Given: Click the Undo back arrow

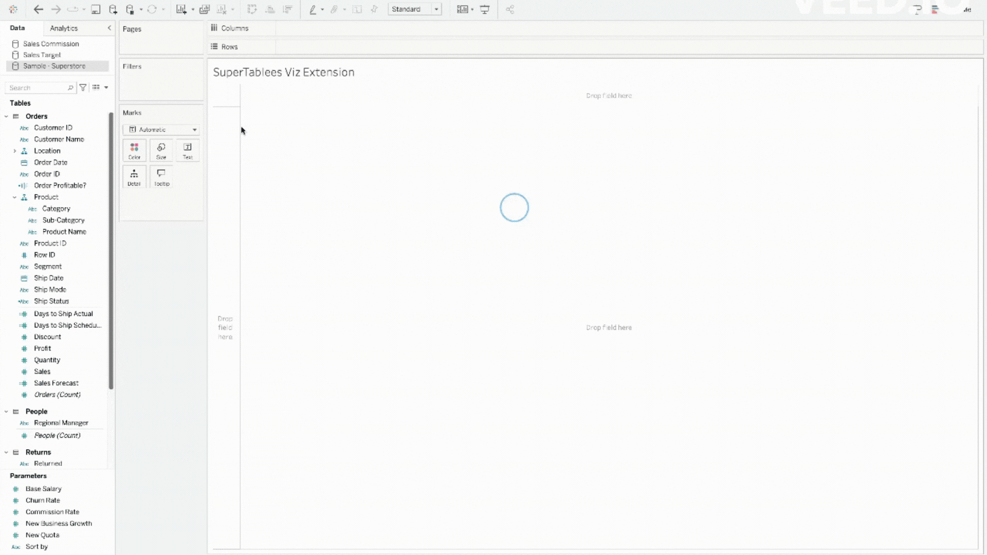Looking at the screenshot, I should point(38,9).
